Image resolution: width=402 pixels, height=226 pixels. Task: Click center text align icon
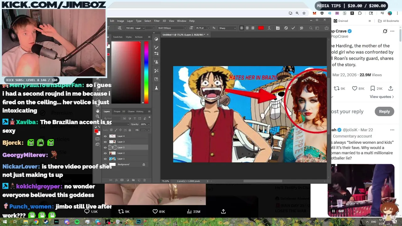tap(247, 28)
